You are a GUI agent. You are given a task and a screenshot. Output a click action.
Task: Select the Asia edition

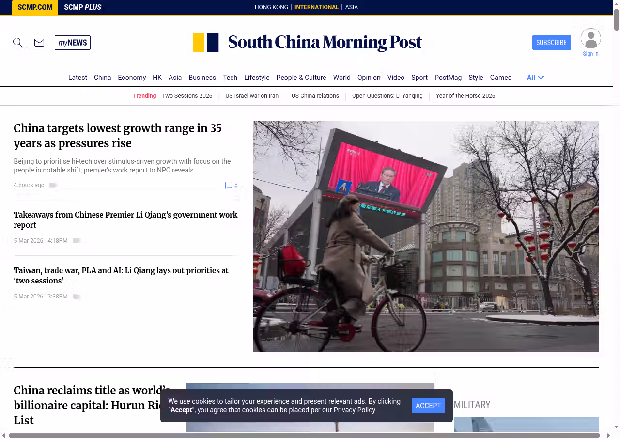[351, 7]
